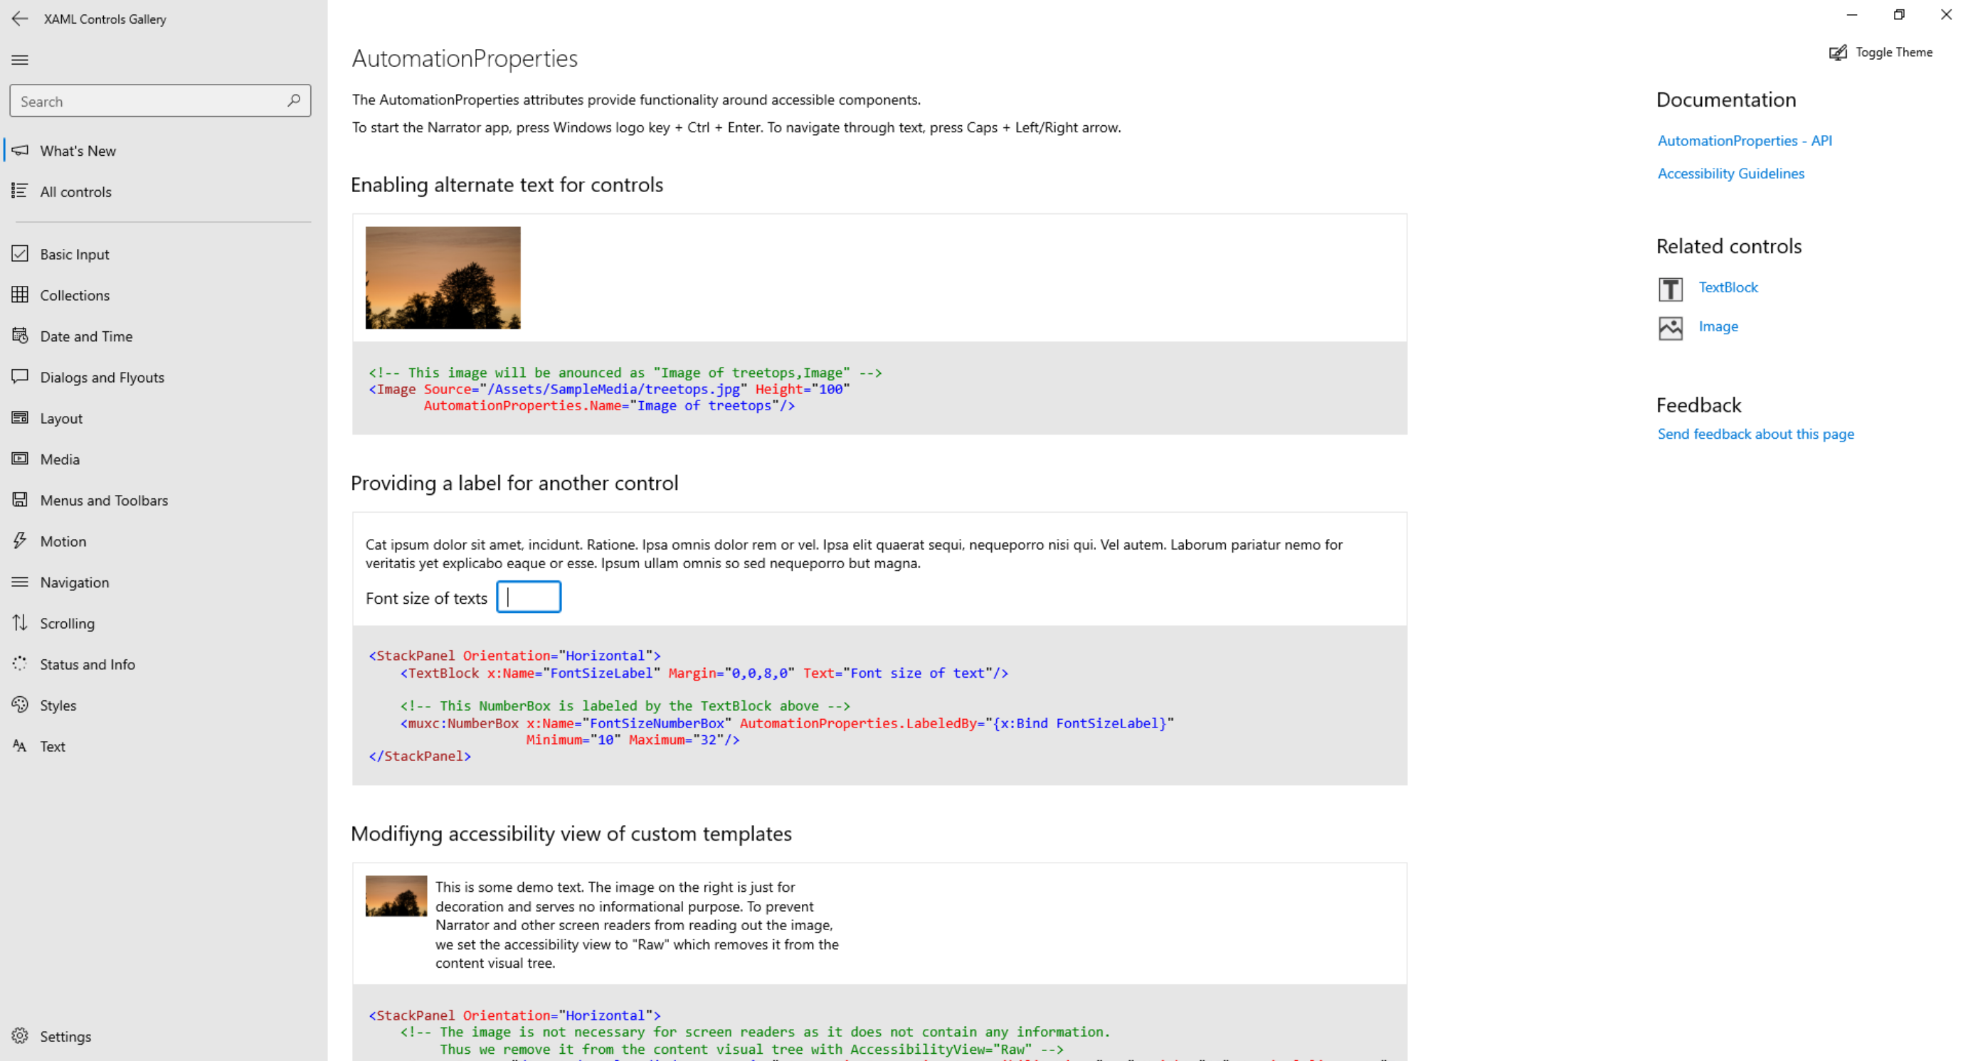Viewport: 1968px width, 1061px height.
Task: Select Date and Time calendar icon
Action: 20,336
